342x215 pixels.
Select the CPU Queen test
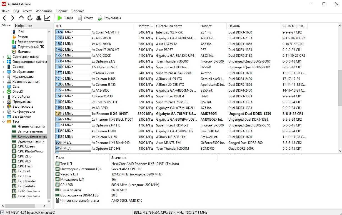[x=26, y=146]
